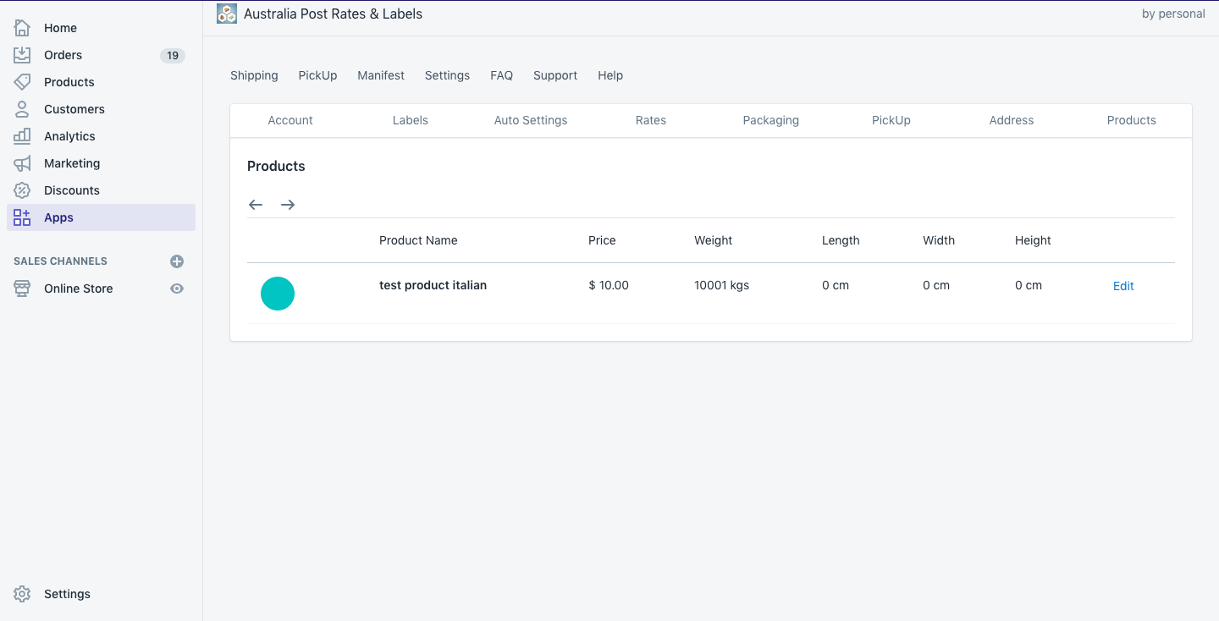Viewport: 1219px width, 621px height.
Task: Click the Australia Post Rates & Labels app logo
Action: pyautogui.click(x=227, y=14)
